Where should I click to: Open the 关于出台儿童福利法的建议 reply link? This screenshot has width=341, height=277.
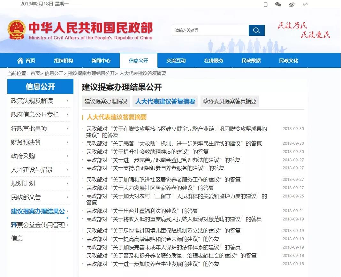point(142,211)
